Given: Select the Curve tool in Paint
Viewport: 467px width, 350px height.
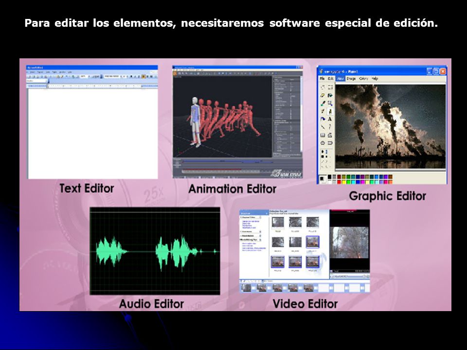Looking at the screenshot, I should point(330,127).
